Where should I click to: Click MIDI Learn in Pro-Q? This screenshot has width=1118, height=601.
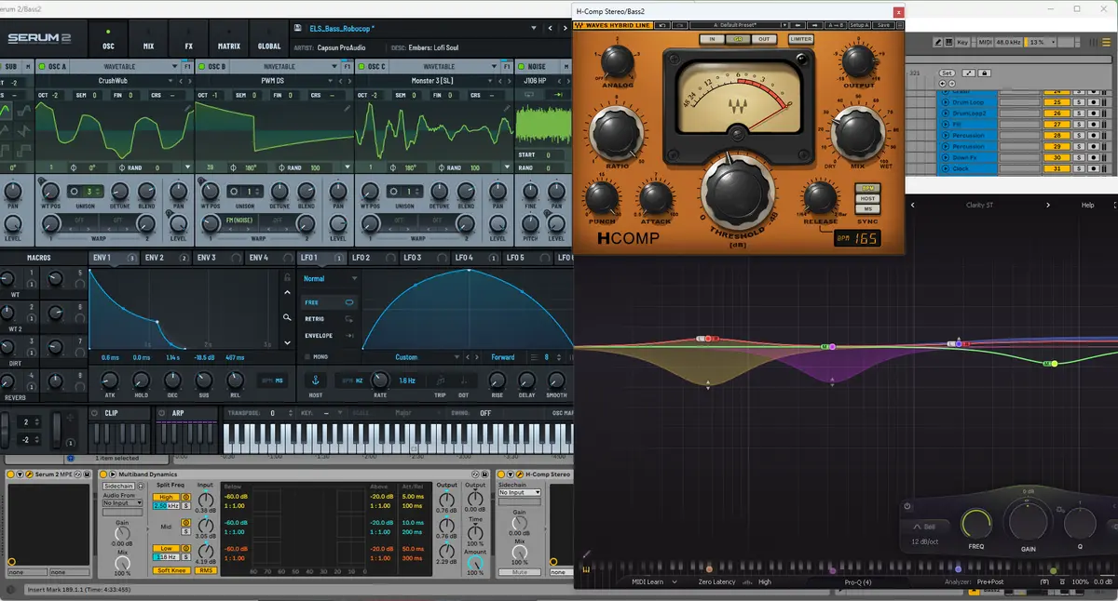coord(647,581)
